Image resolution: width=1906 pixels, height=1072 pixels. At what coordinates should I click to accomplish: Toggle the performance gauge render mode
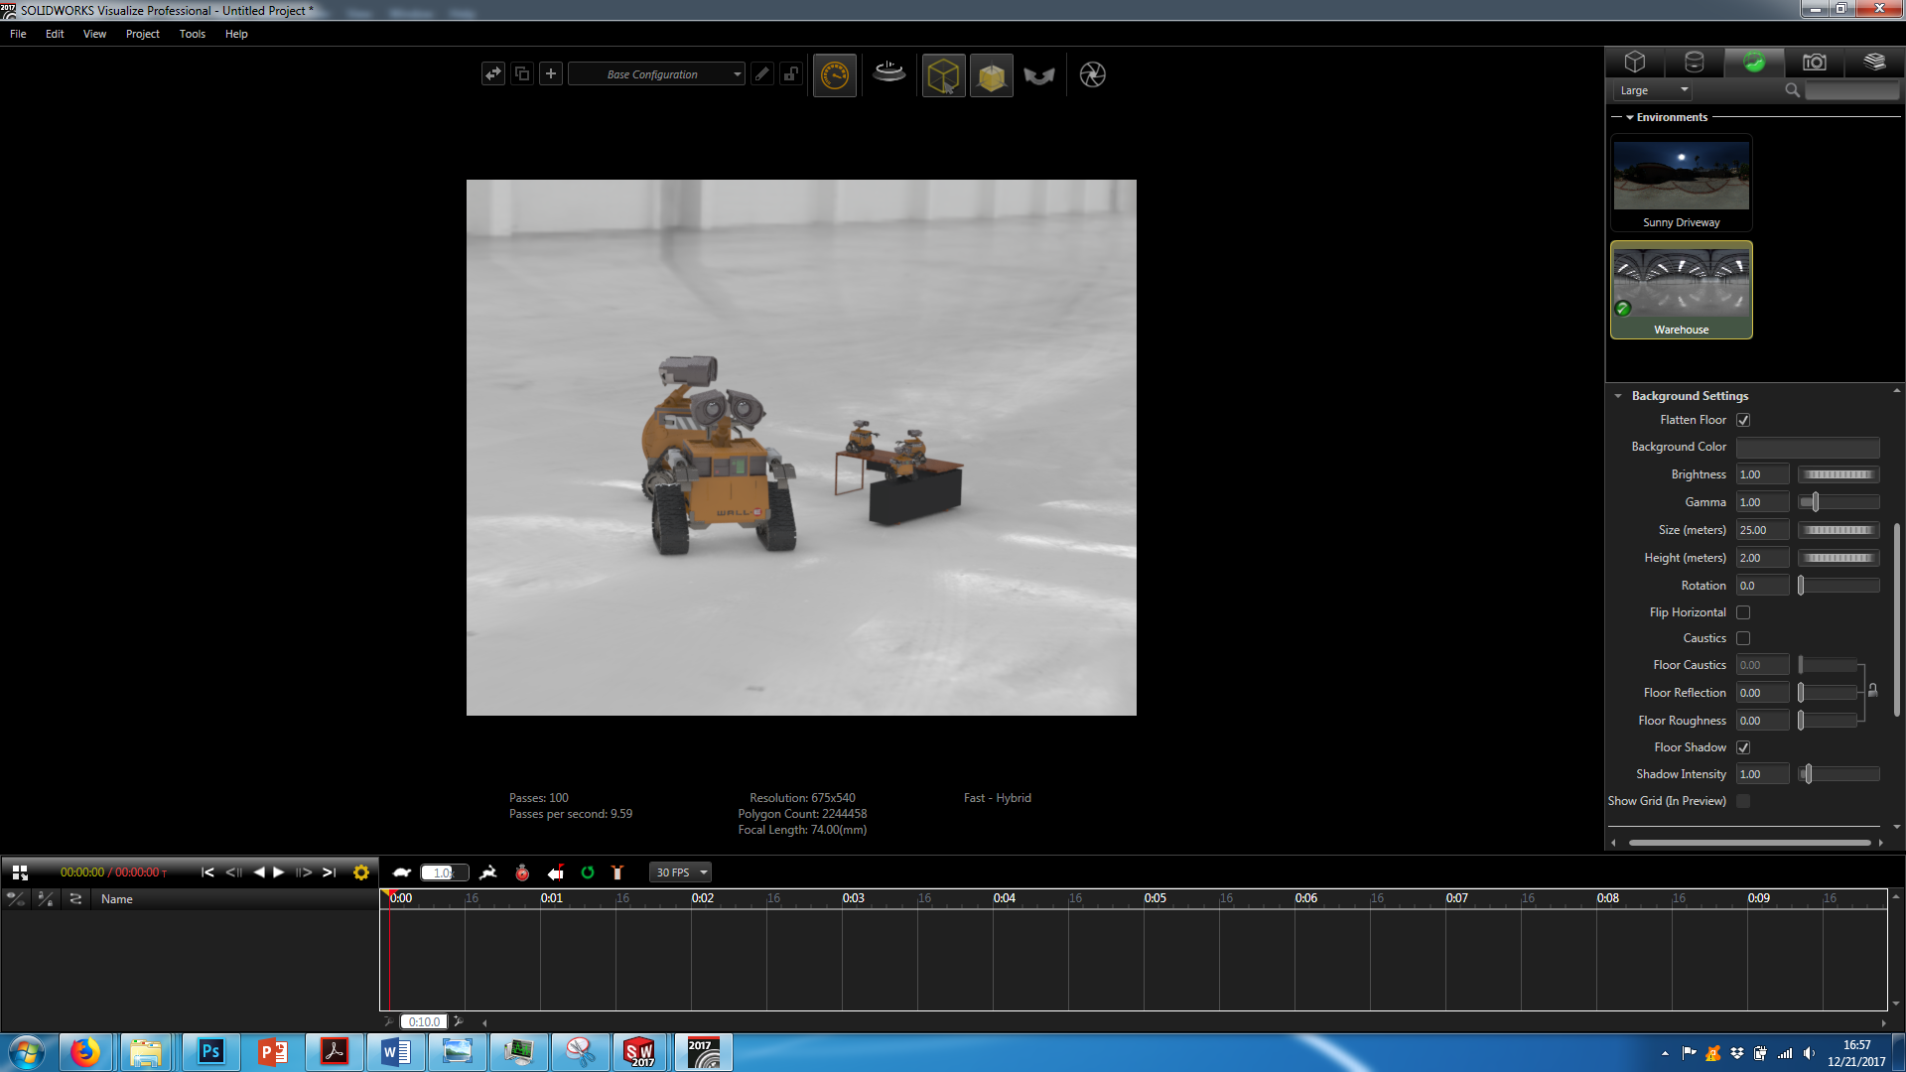pos(835,74)
